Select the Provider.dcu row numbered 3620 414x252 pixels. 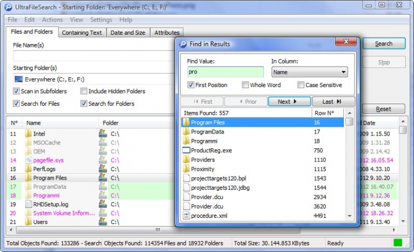(x=263, y=206)
